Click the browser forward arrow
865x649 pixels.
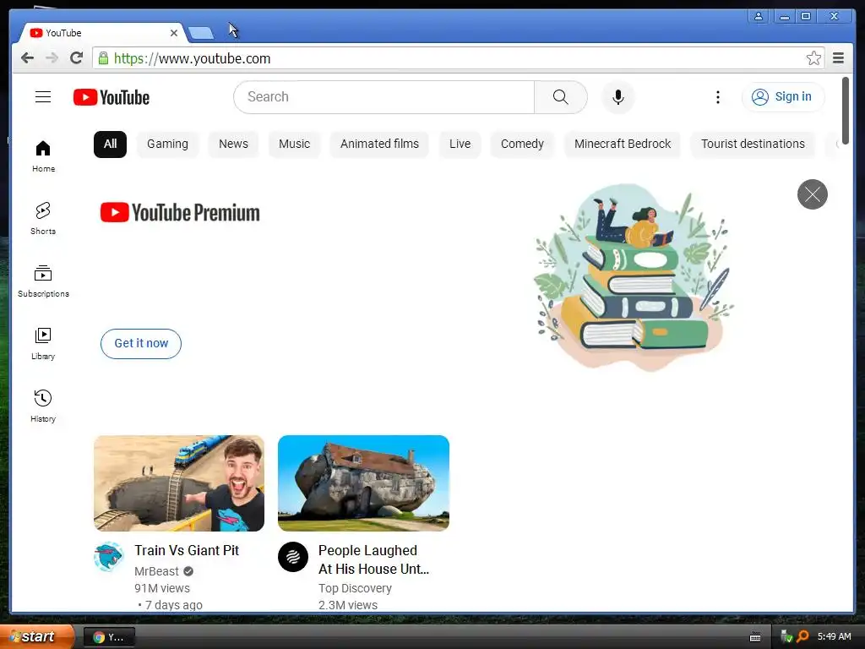tap(52, 58)
